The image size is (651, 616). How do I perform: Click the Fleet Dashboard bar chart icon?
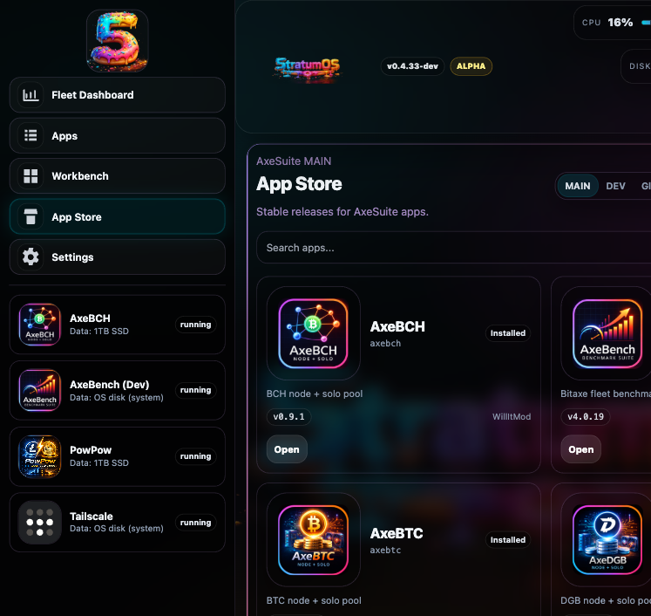pyautogui.click(x=31, y=95)
